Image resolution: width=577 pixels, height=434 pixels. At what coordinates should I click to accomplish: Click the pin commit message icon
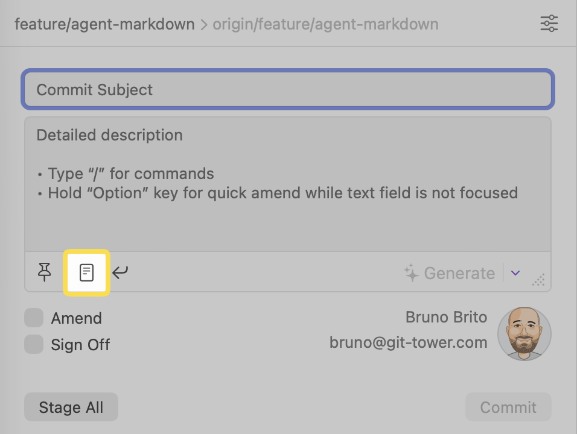point(45,272)
